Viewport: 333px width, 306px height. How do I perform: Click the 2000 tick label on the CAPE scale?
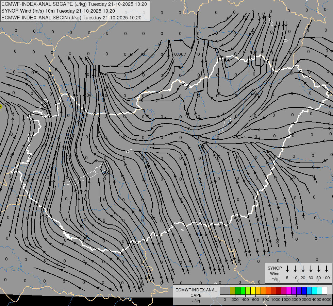[x=296, y=300]
